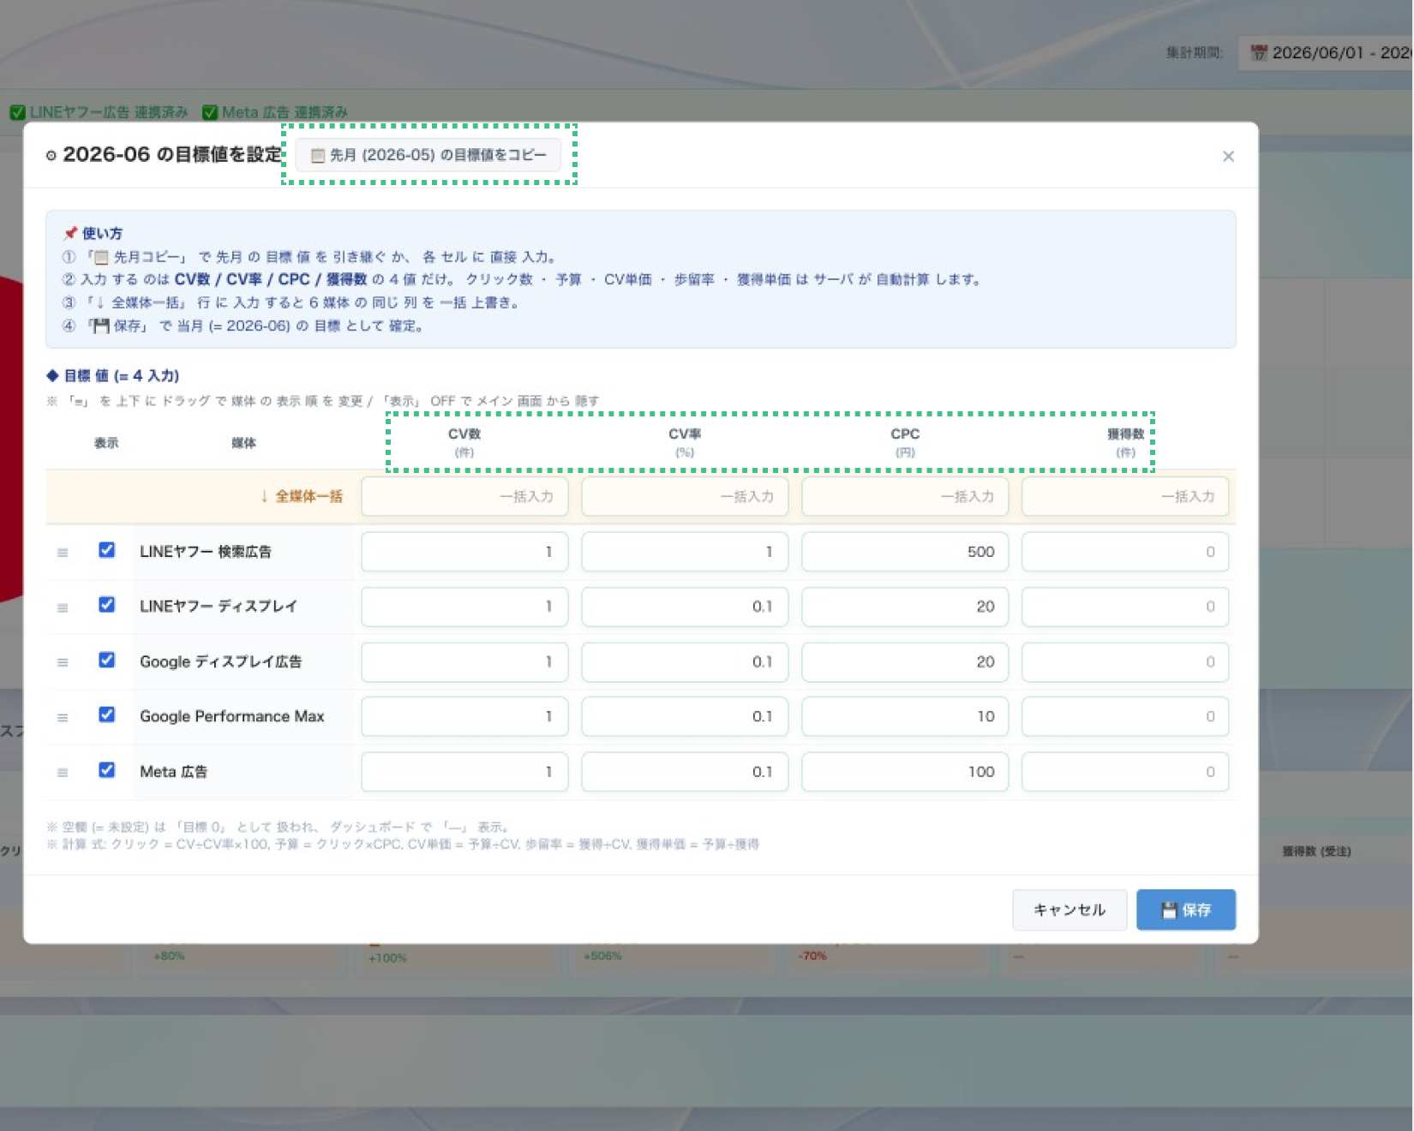Edit CPC 500 for LINEヤフー 検索広告
This screenshot has width=1414, height=1131.
(x=905, y=552)
